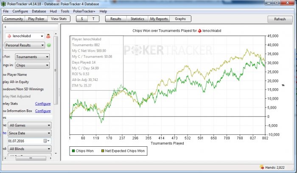Toggle the Information Box option label
The height and width of the screenshot is (173, 297).
click(17, 111)
